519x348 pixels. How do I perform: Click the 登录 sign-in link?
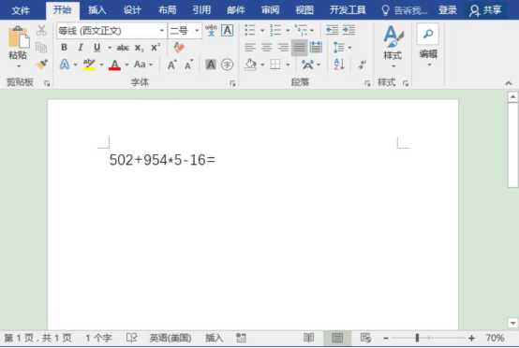[448, 10]
